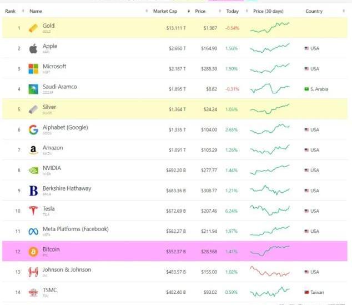Open the Amazon company link

pyautogui.click(x=53, y=148)
